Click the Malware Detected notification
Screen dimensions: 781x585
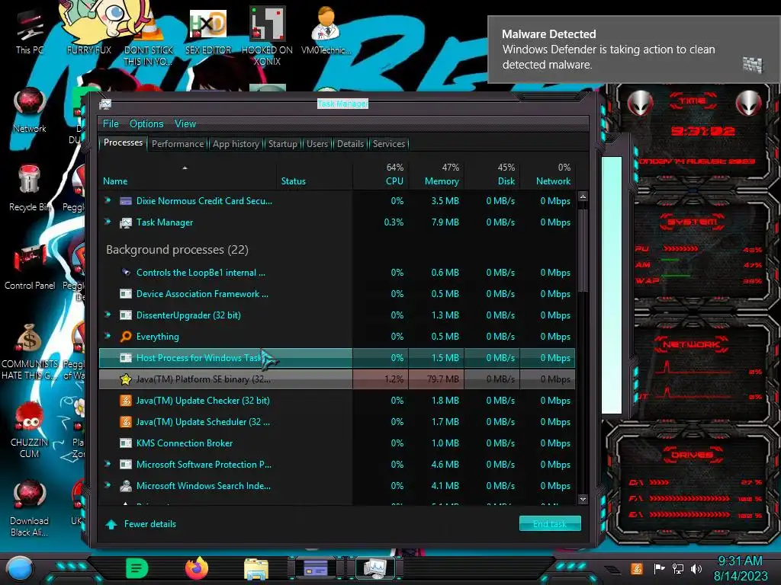click(634, 50)
